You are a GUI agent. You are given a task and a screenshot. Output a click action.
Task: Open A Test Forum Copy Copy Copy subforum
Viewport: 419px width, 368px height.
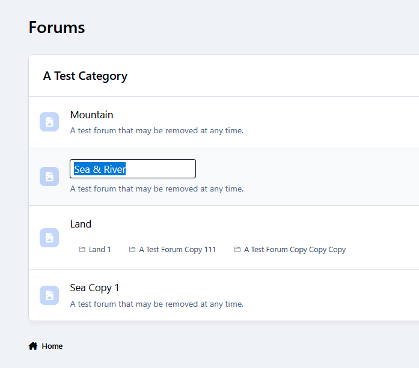click(295, 250)
